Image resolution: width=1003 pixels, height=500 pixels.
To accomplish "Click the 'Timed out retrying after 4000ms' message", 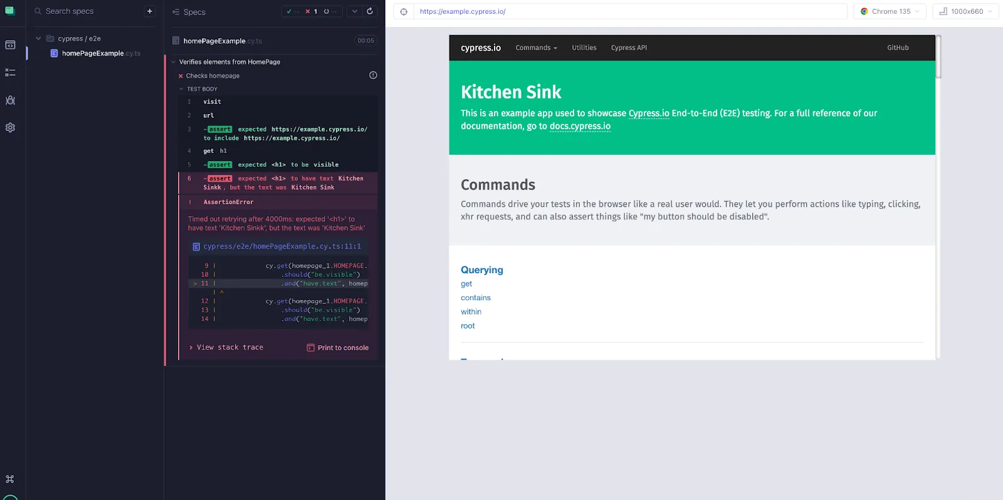I will 276,224.
